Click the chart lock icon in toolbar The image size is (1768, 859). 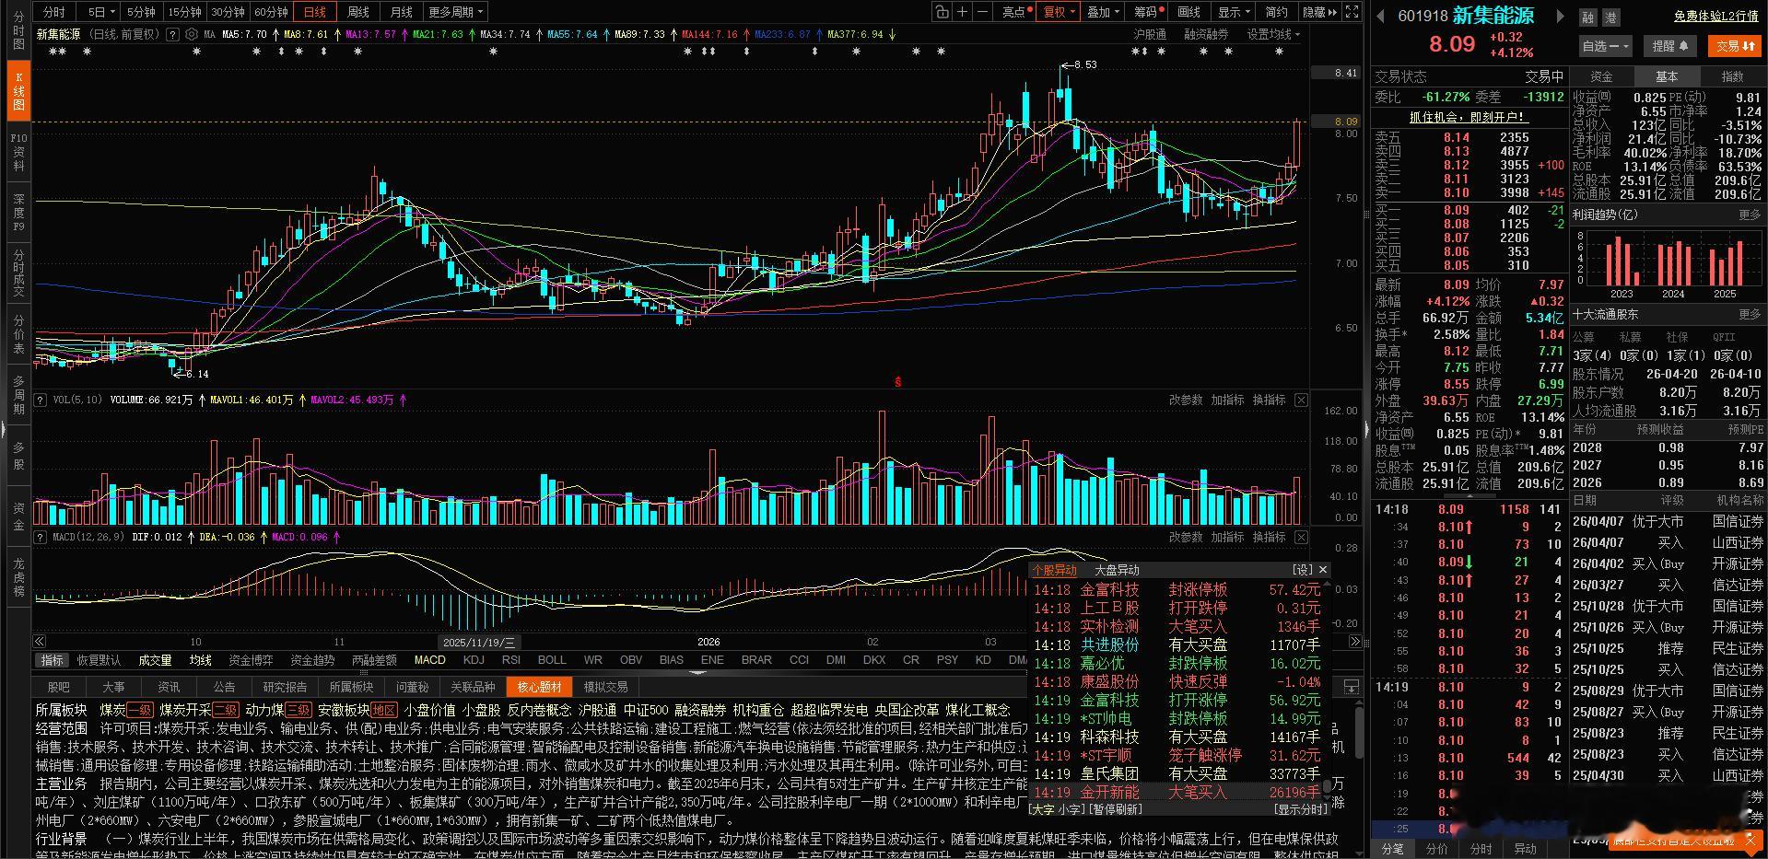pos(942,12)
